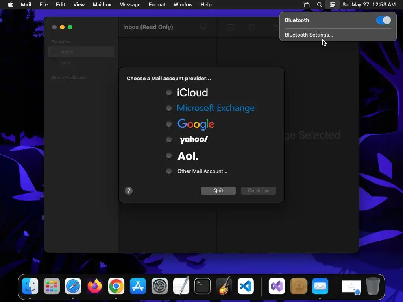Open the Trash from the Dock

click(373, 286)
